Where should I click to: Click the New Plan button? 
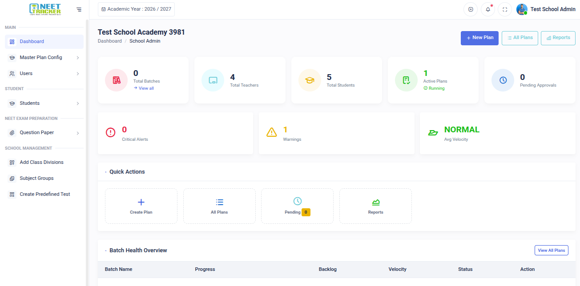480,38
